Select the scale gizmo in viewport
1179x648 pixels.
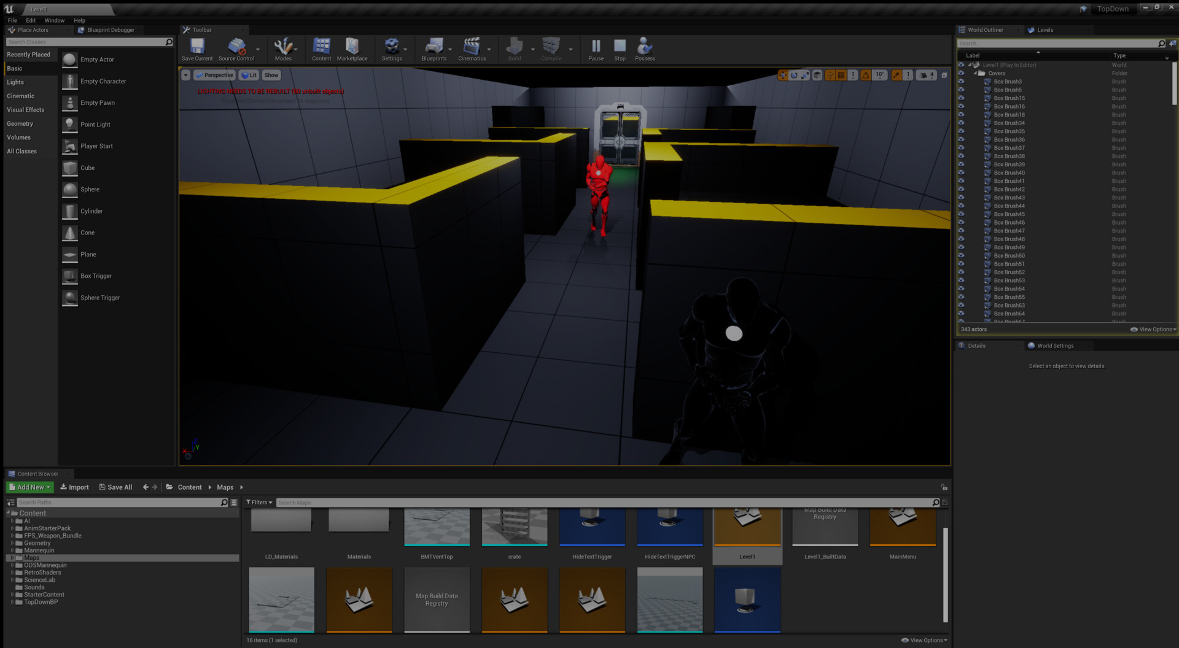[x=805, y=75]
